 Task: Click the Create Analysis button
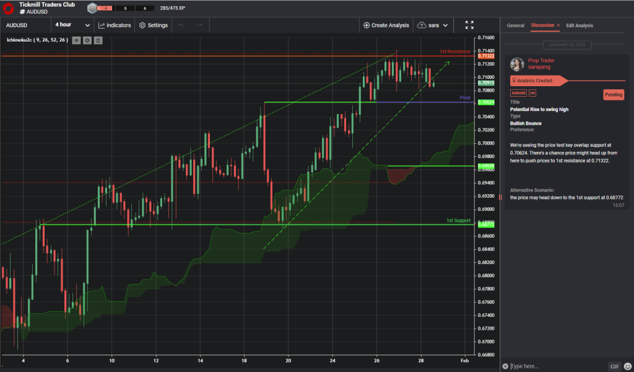point(388,25)
